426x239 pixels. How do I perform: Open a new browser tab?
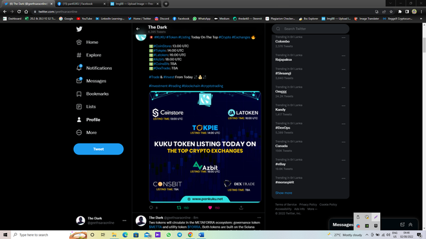click(166, 4)
